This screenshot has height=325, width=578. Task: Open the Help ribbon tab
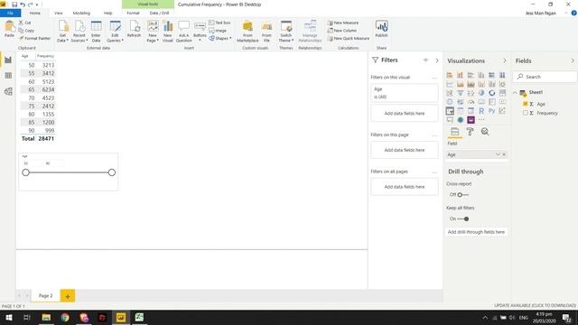(107, 13)
